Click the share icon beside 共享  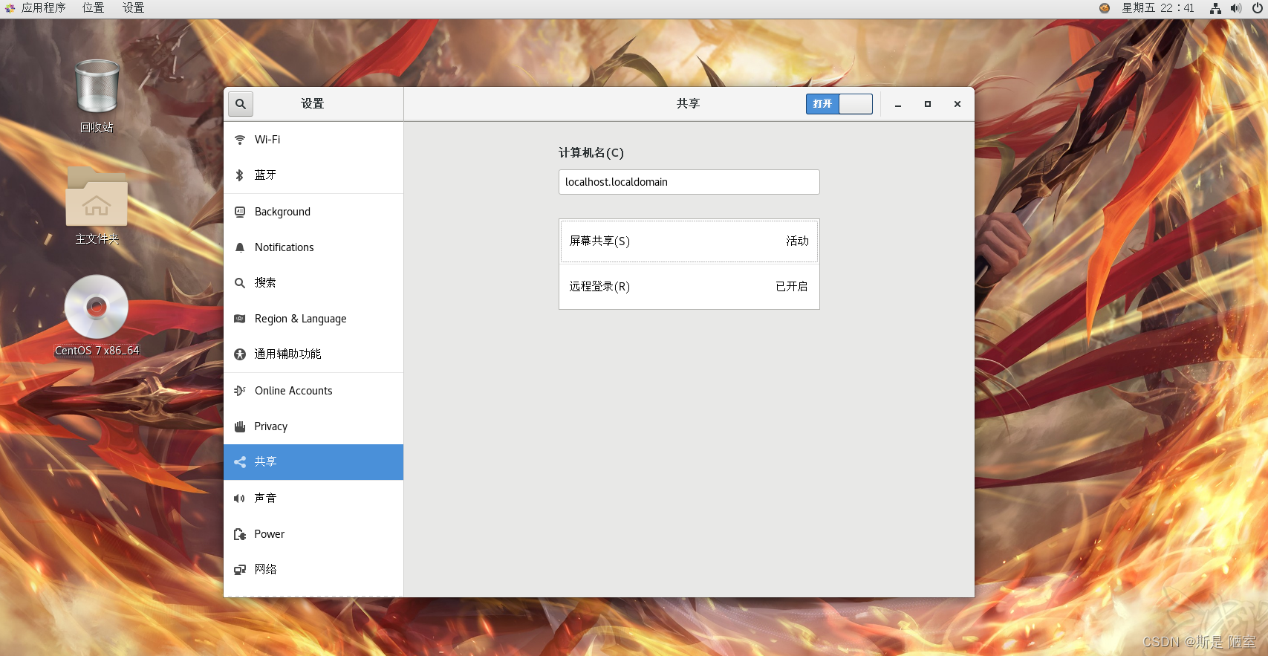pos(240,462)
